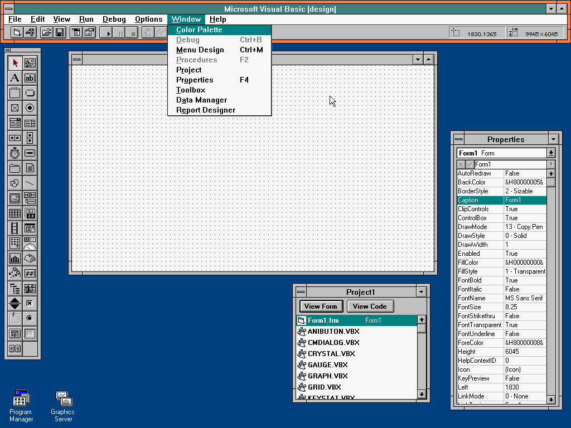Click the Open Project toolbar button
Image resolution: width=571 pixels, height=428 pixels.
pyautogui.click(x=46, y=33)
